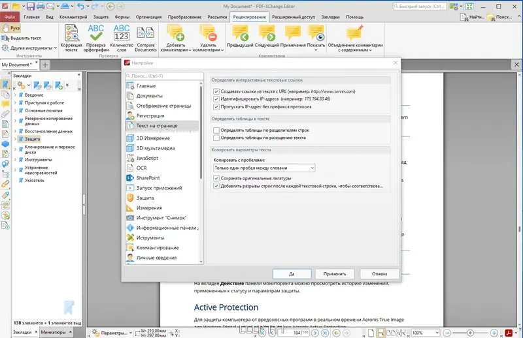Select the Hand tool
This screenshot has height=338, width=523.
(x=11, y=28)
